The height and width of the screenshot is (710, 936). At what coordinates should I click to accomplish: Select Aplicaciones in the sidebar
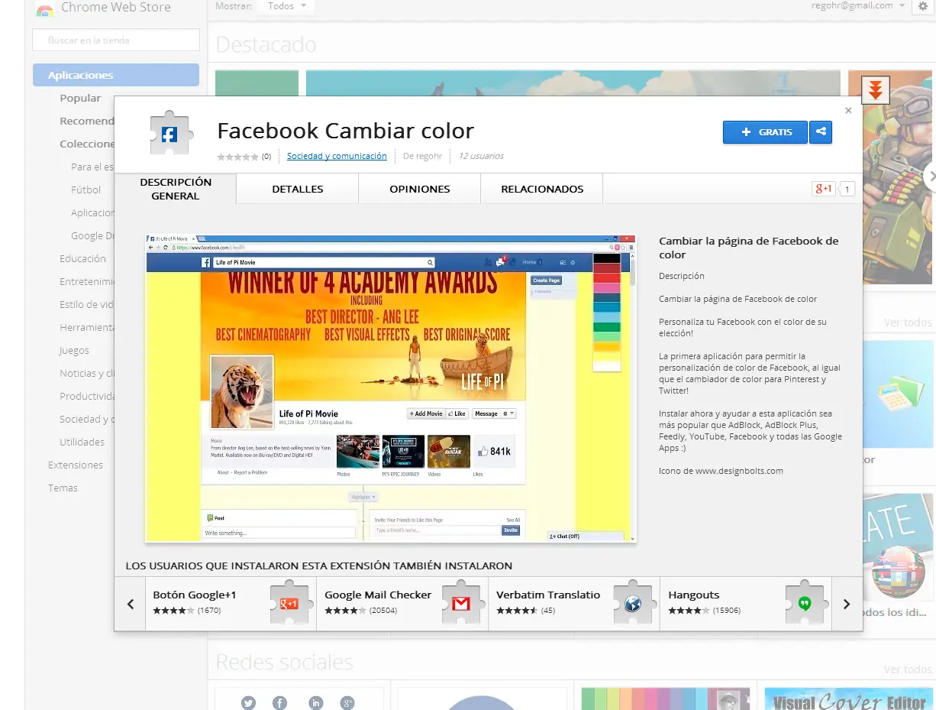116,75
